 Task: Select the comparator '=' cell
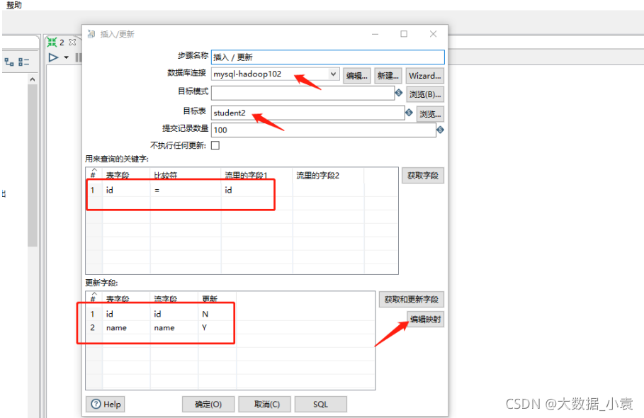coord(186,190)
